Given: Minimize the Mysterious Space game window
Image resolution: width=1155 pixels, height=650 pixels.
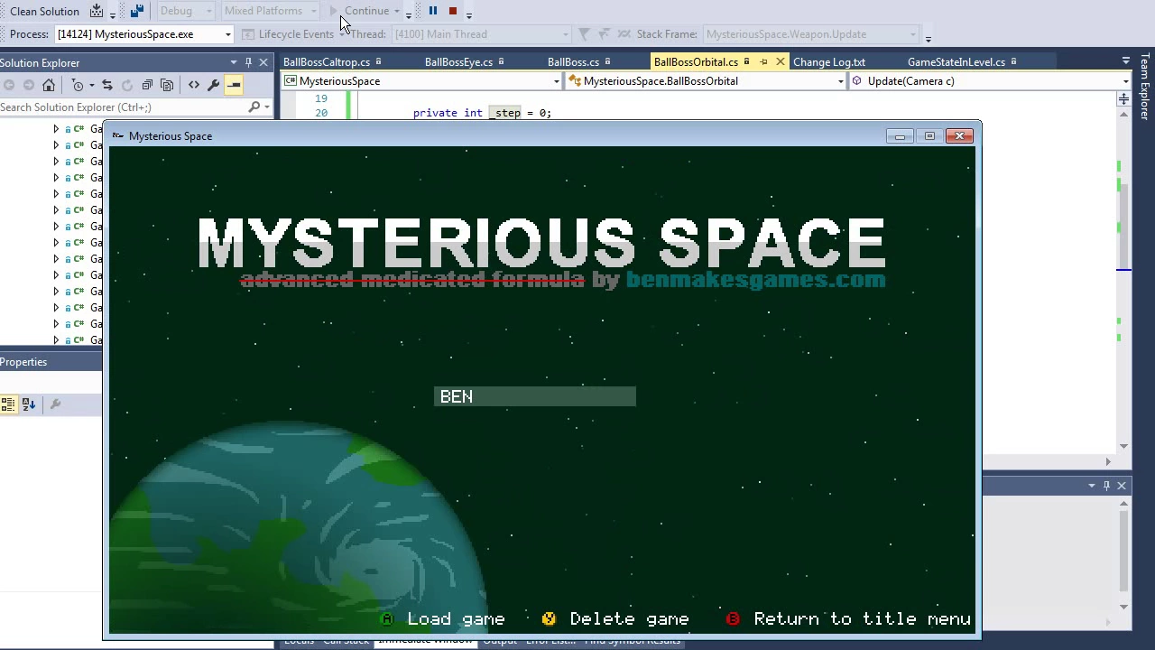Looking at the screenshot, I should click(900, 136).
